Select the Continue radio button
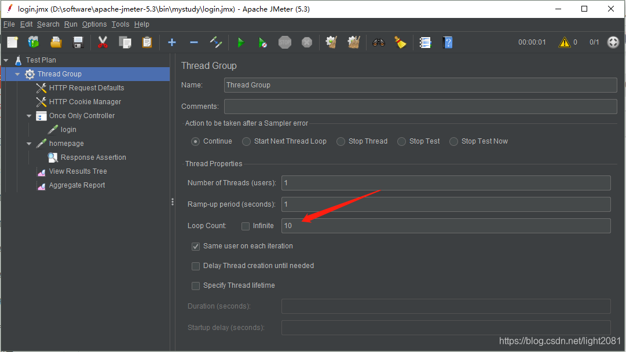Image resolution: width=626 pixels, height=352 pixels. [195, 142]
